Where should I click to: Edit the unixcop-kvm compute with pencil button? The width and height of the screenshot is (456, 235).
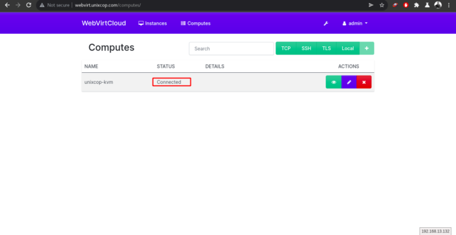pyautogui.click(x=349, y=82)
